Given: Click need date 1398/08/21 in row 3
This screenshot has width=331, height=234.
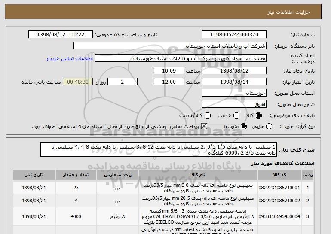Looking at the screenshot, I should [x=34, y=216].
